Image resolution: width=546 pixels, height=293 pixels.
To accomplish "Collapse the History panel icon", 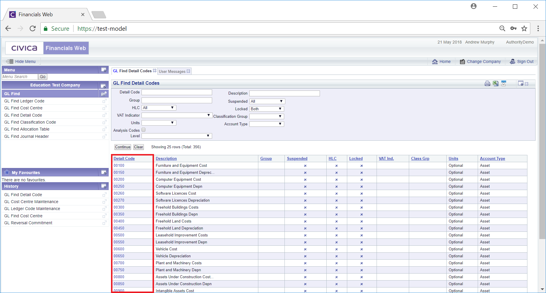I will coord(103,186).
